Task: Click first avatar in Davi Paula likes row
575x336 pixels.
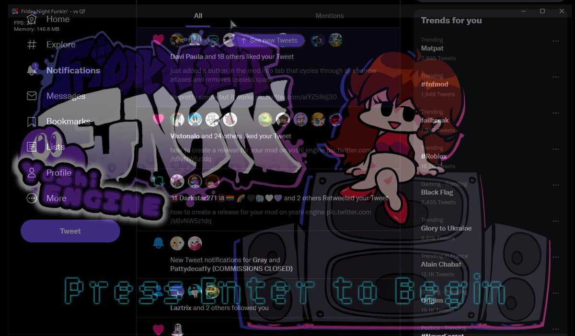Action: (x=177, y=40)
